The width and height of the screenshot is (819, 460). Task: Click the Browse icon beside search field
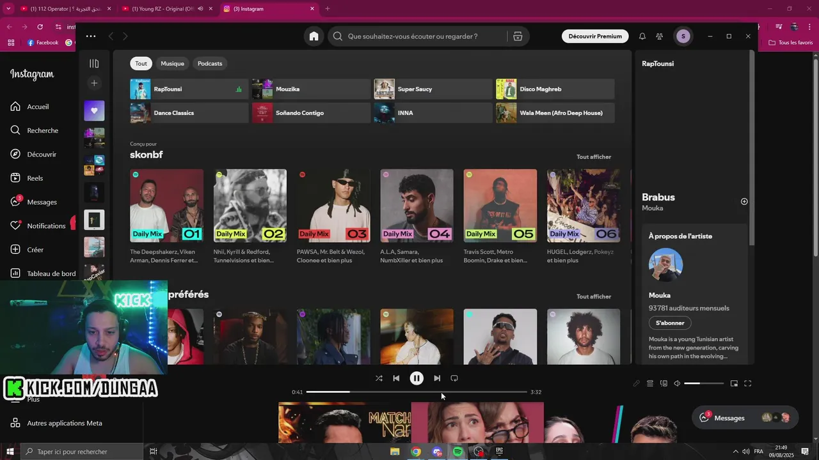518,36
